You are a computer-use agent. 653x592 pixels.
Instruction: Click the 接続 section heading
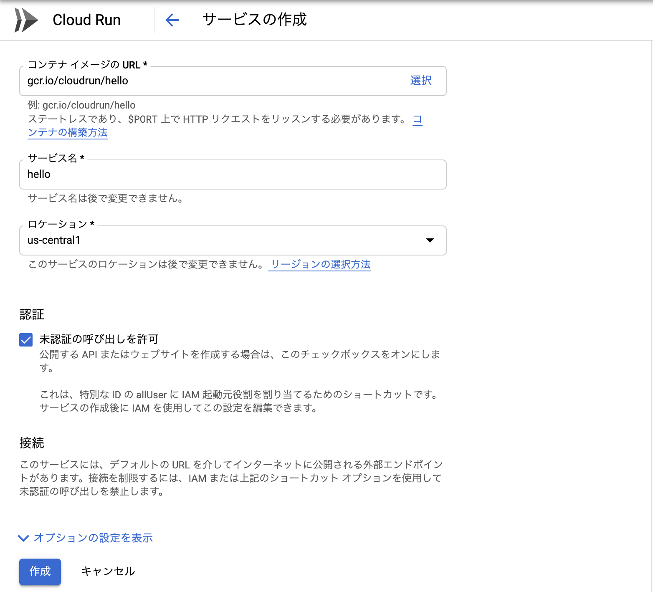(32, 443)
